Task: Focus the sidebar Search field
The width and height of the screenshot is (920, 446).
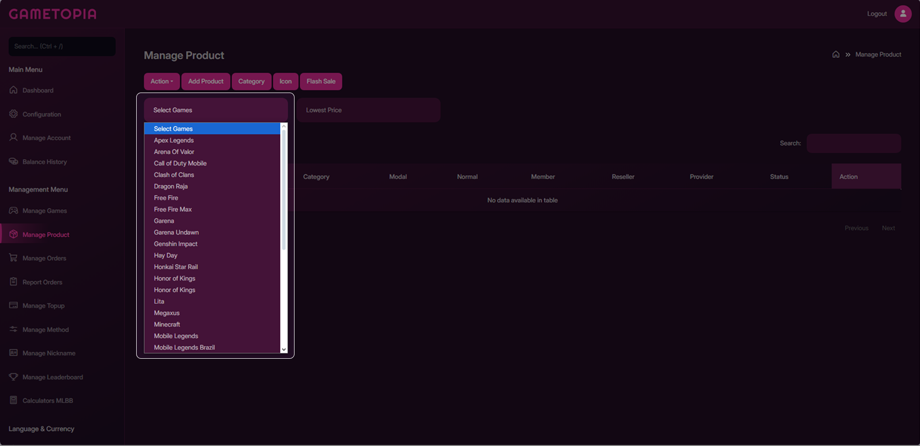Action: (x=62, y=47)
